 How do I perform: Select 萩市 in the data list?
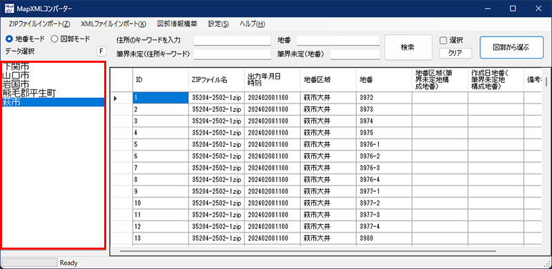(x=53, y=103)
